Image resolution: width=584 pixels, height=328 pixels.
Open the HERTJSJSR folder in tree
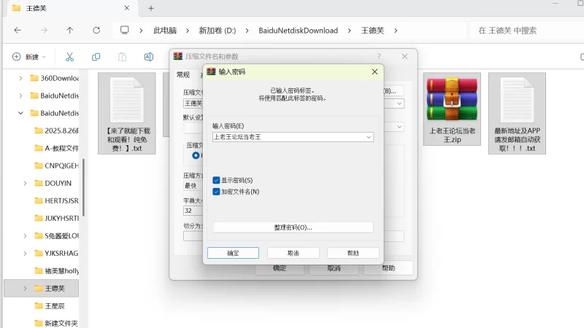click(56, 201)
